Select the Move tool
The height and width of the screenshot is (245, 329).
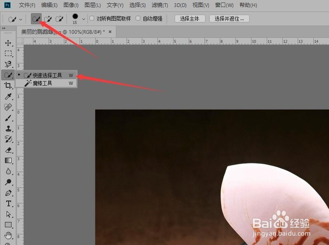(x=8, y=43)
